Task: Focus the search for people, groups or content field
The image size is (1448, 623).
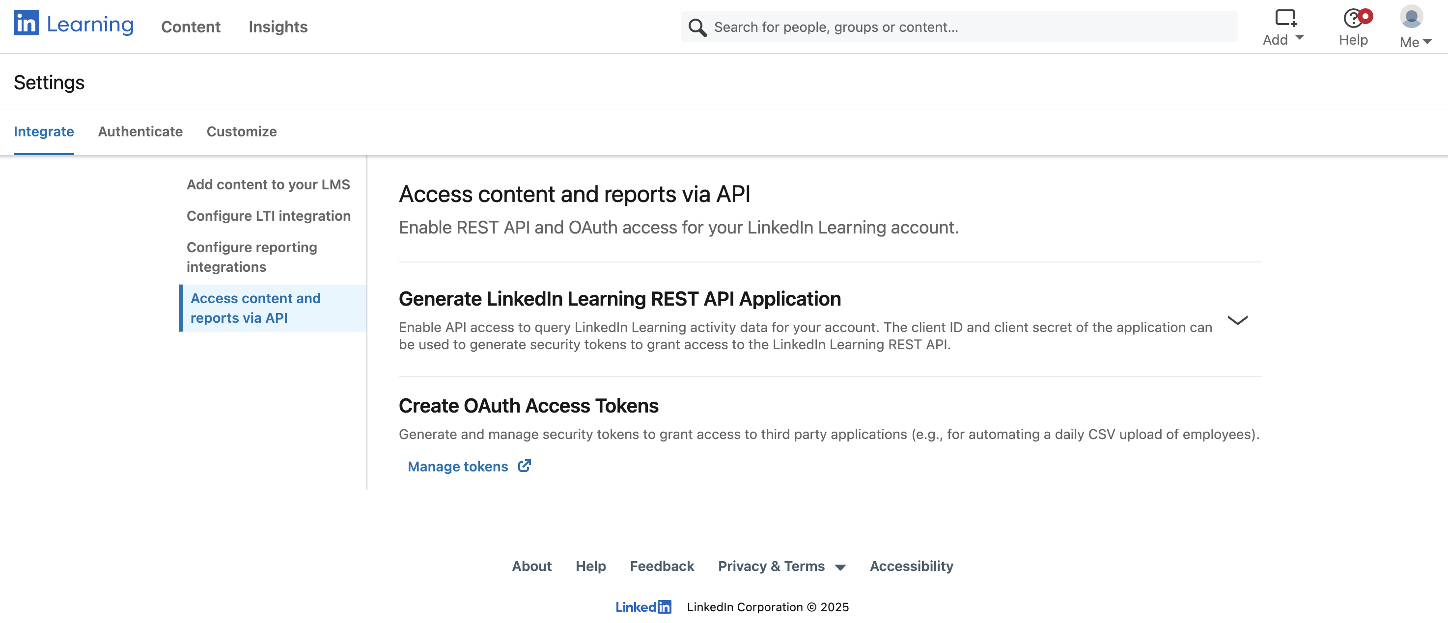Action: point(959,27)
